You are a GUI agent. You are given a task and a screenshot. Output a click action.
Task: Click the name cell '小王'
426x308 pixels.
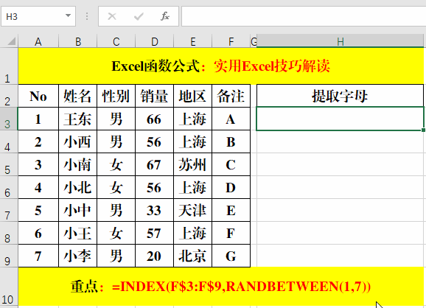[78, 233]
